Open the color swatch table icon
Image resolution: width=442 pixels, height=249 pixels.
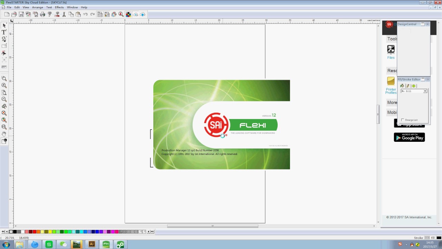[128, 14]
